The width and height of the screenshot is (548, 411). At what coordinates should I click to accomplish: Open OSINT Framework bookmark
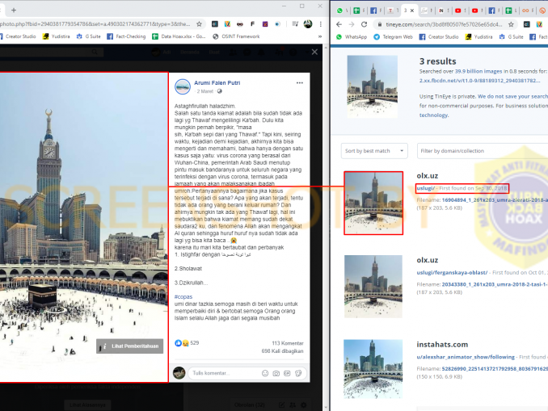point(236,36)
